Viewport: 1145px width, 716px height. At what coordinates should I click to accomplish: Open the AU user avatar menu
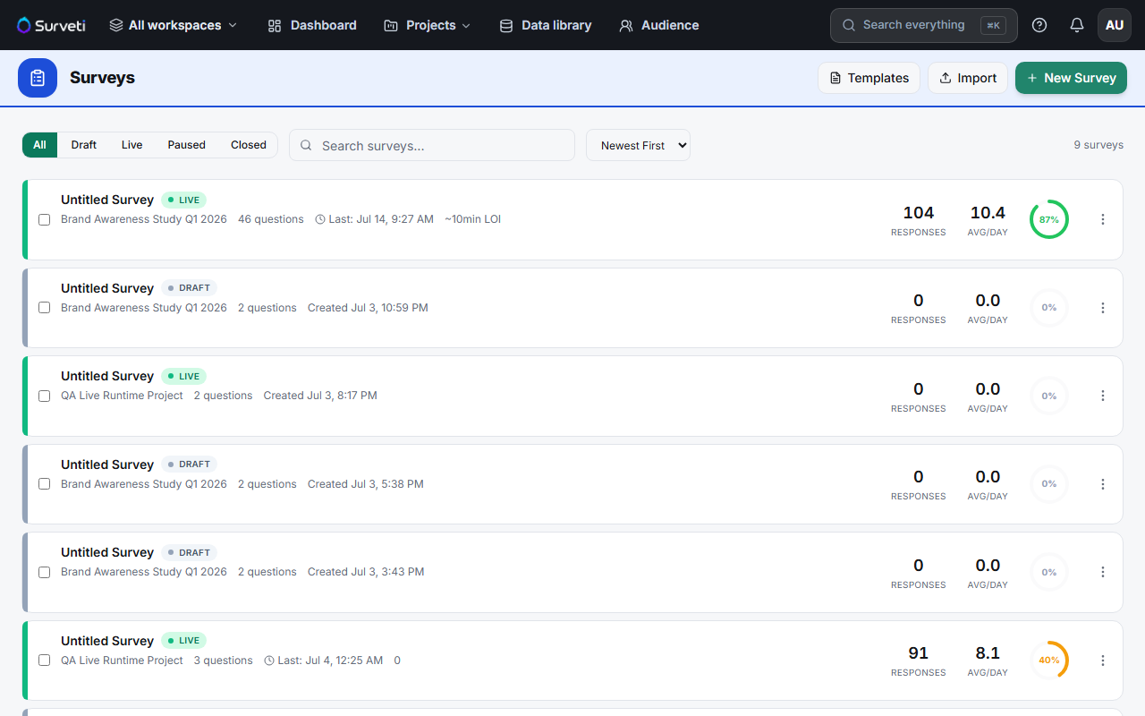click(x=1115, y=25)
